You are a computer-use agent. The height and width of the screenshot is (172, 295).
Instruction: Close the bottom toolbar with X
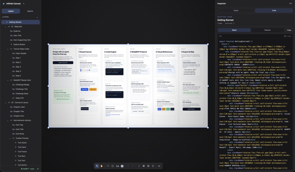pyautogui.click(x=159, y=166)
